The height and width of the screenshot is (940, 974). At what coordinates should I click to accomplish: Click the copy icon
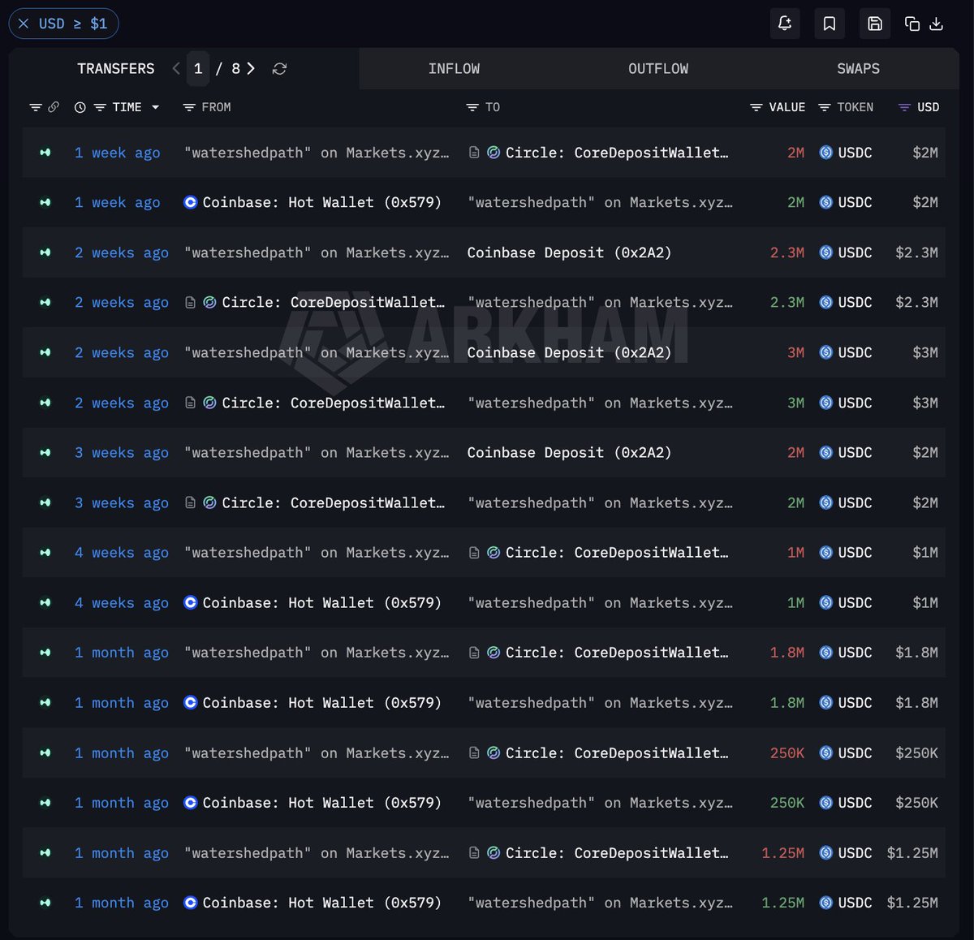[912, 24]
